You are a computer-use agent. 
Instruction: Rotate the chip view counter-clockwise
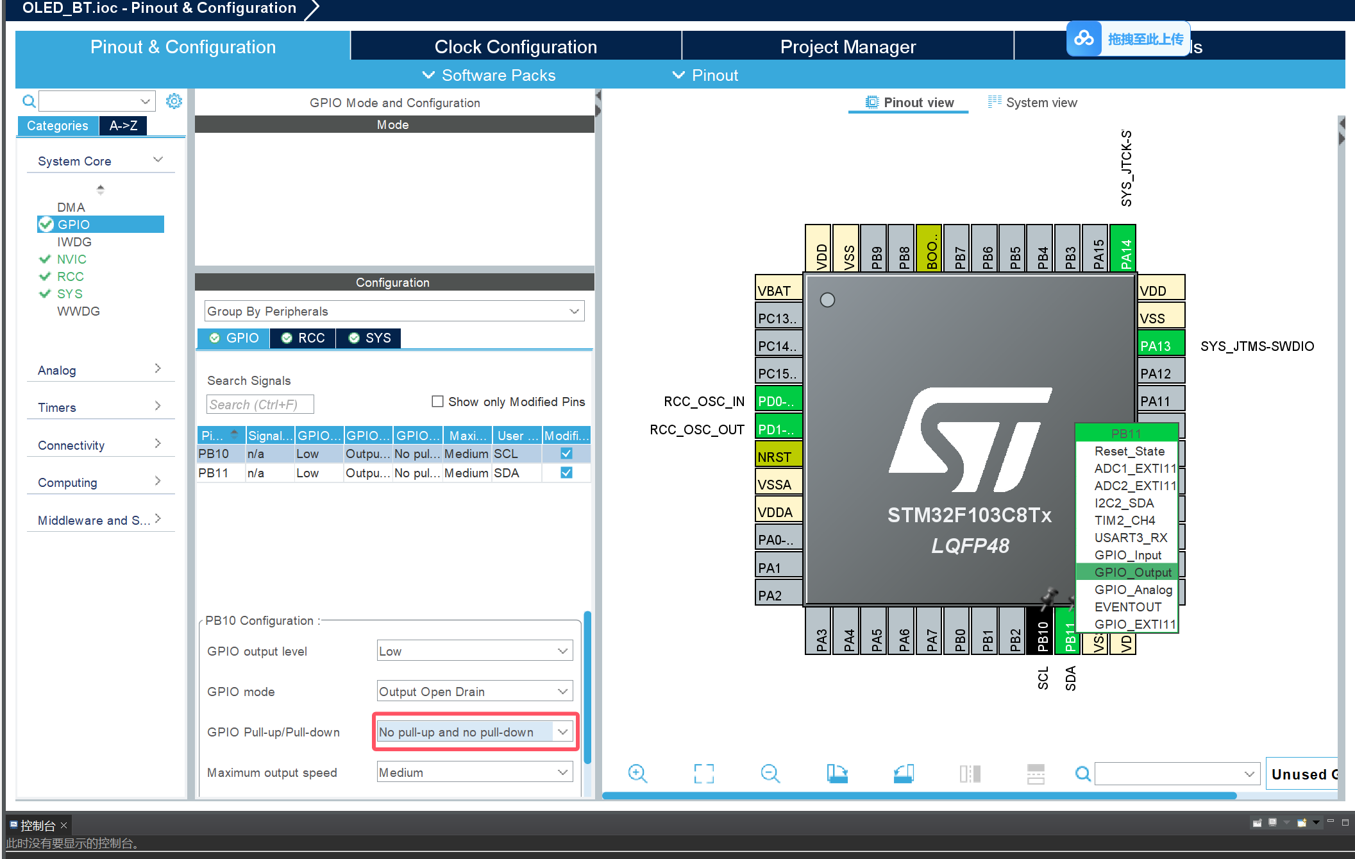coord(904,774)
